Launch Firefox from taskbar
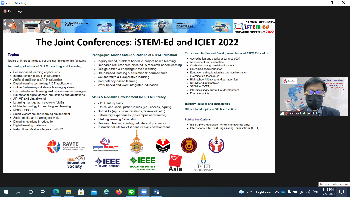 coord(119,192)
